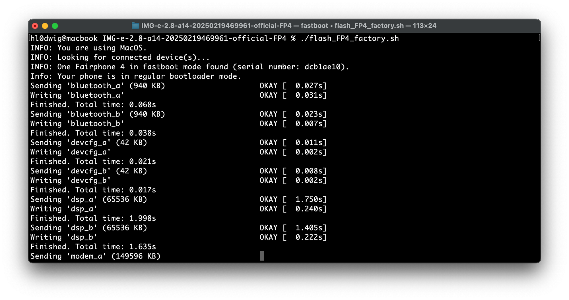Click the folder icon in title bar
Screen dimensions: 569x300
tap(135, 26)
